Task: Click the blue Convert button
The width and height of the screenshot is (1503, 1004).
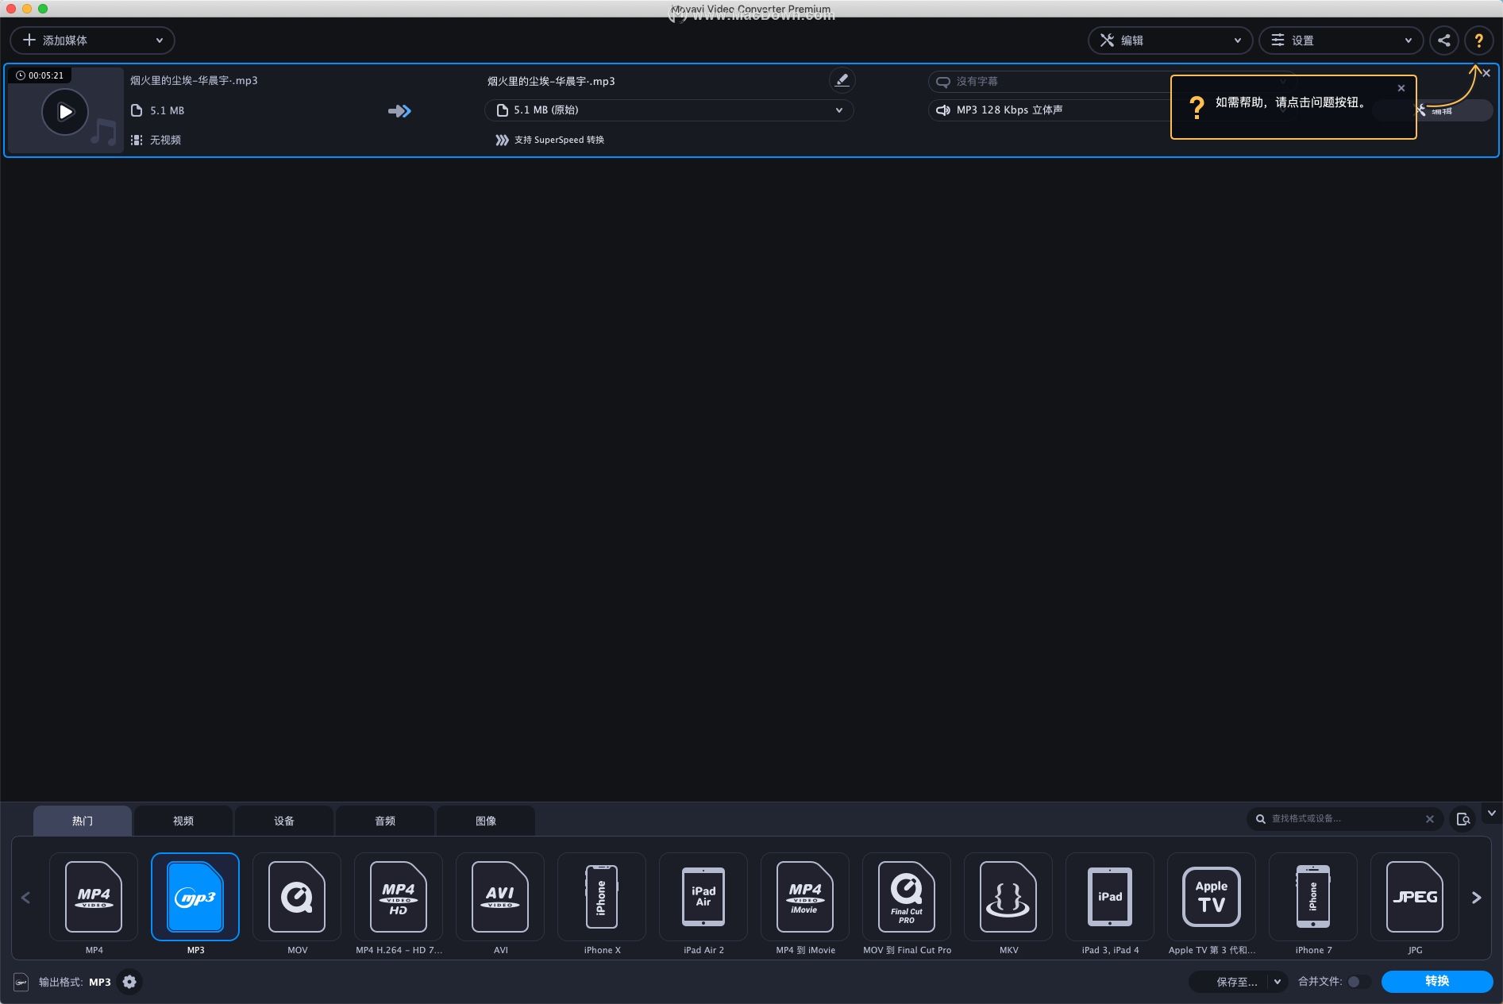Action: coord(1437,982)
